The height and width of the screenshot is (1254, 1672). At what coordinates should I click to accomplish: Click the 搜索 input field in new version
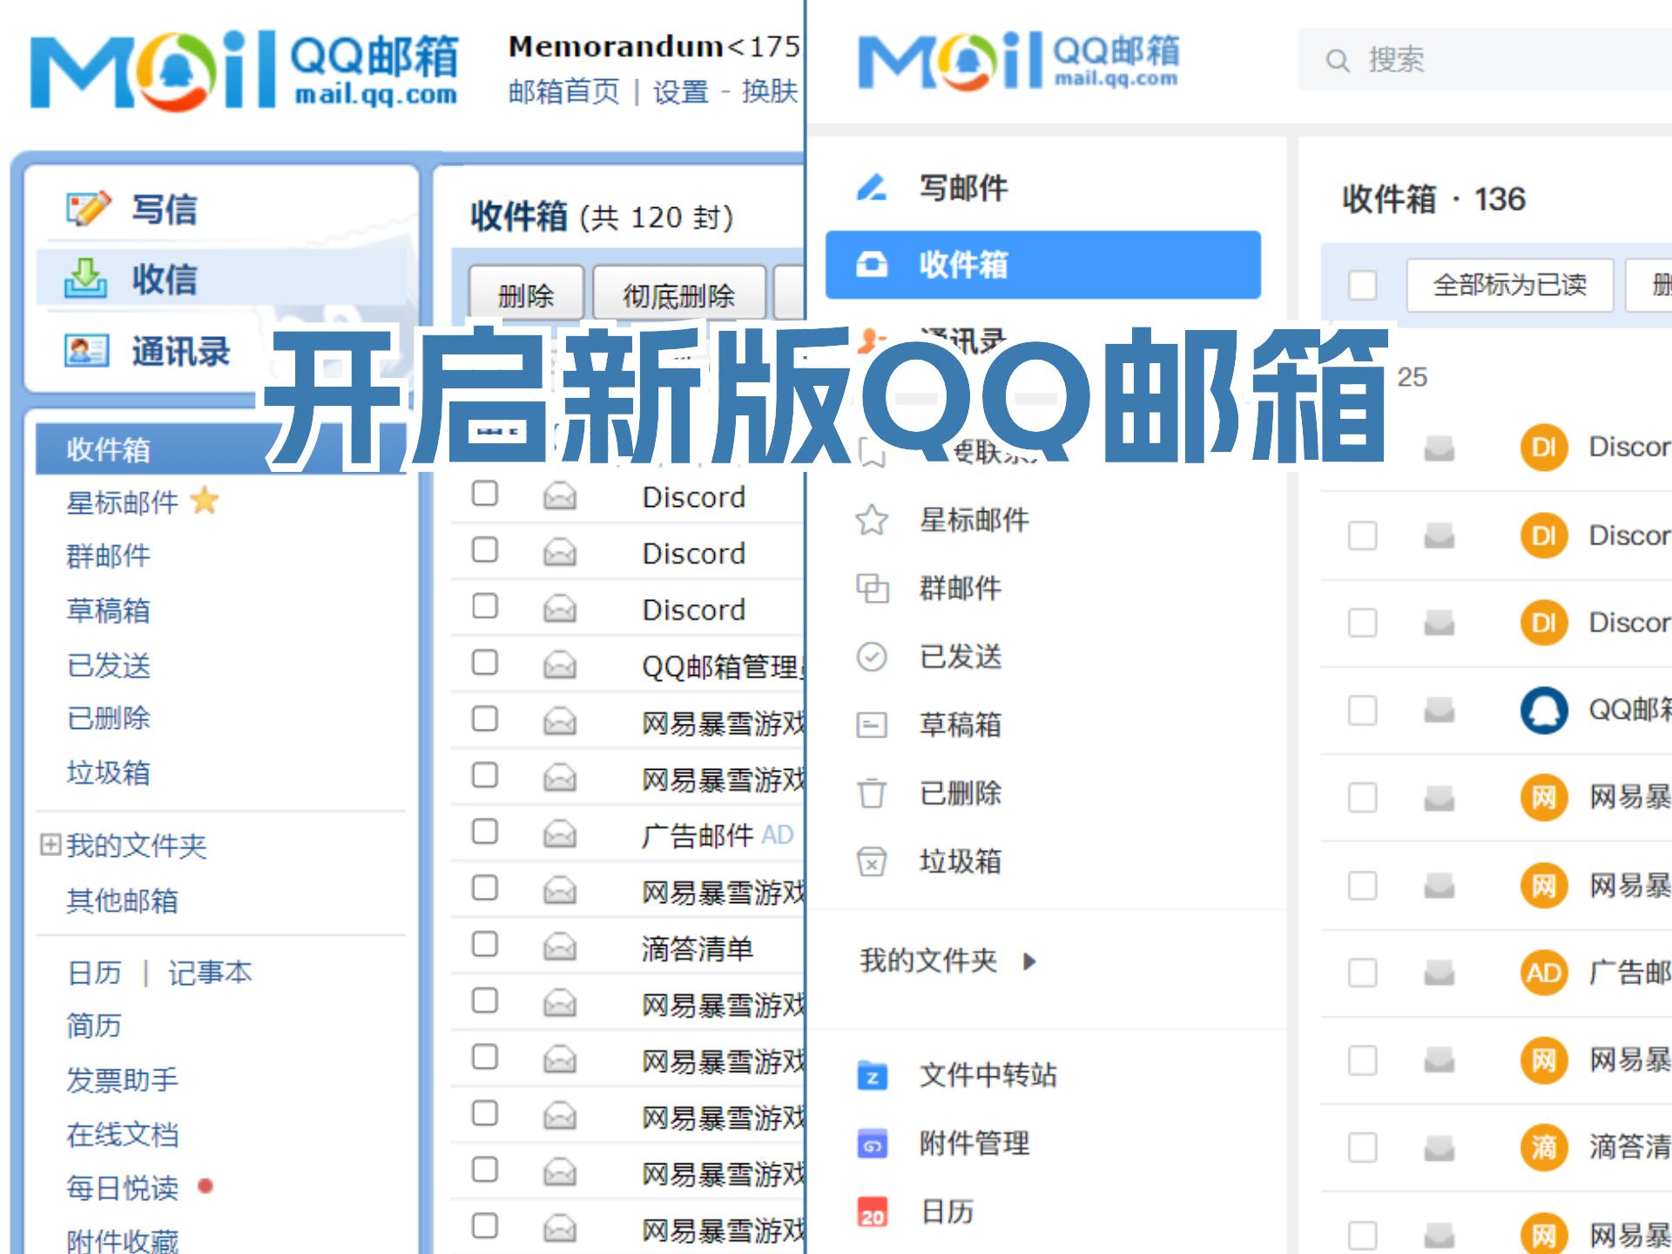[1486, 60]
